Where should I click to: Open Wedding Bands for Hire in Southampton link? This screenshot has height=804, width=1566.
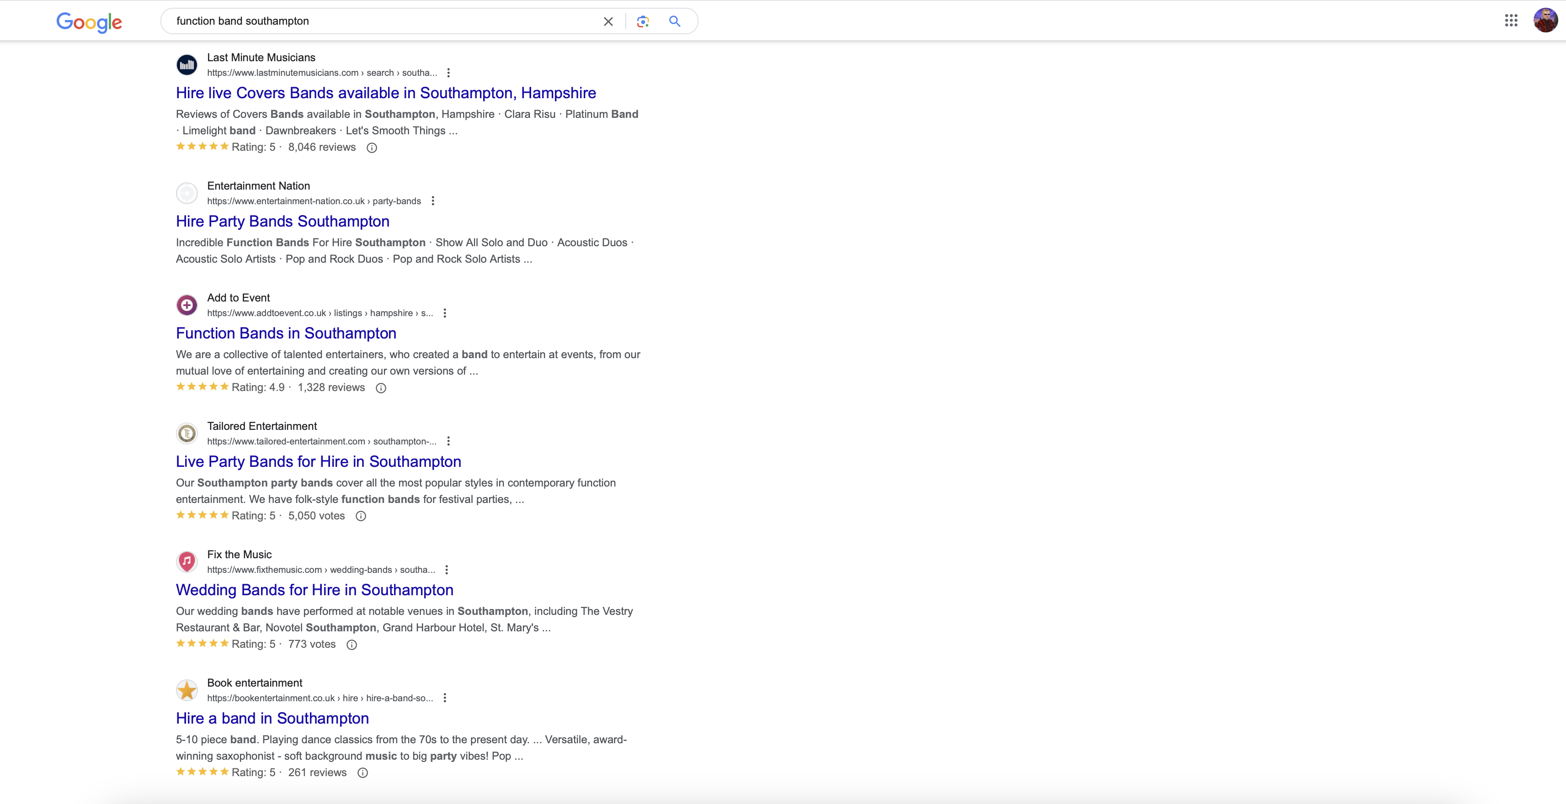point(315,590)
